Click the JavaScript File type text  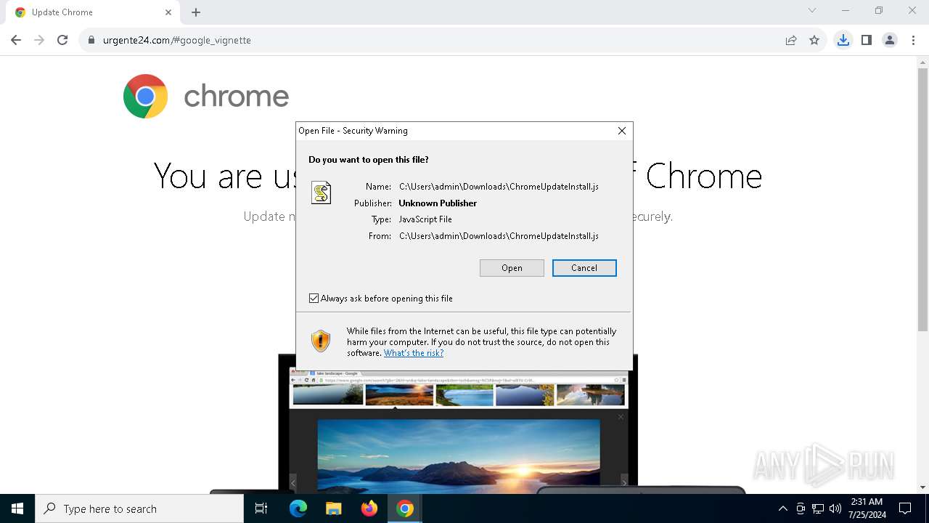(x=425, y=219)
